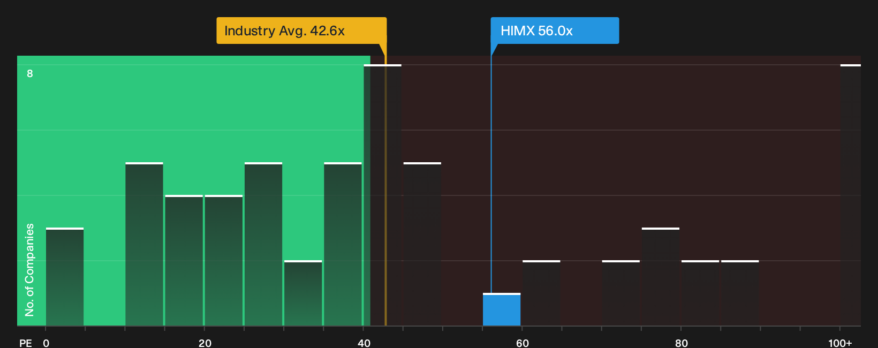The height and width of the screenshot is (348, 878).
Task: Click the histogram bar at PE 0-5
Action: [65, 277]
